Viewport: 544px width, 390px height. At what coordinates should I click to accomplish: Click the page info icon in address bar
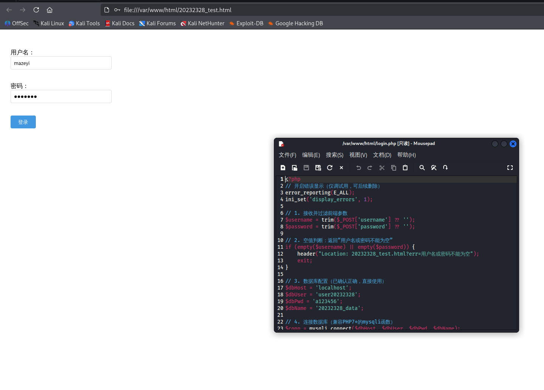click(x=107, y=10)
